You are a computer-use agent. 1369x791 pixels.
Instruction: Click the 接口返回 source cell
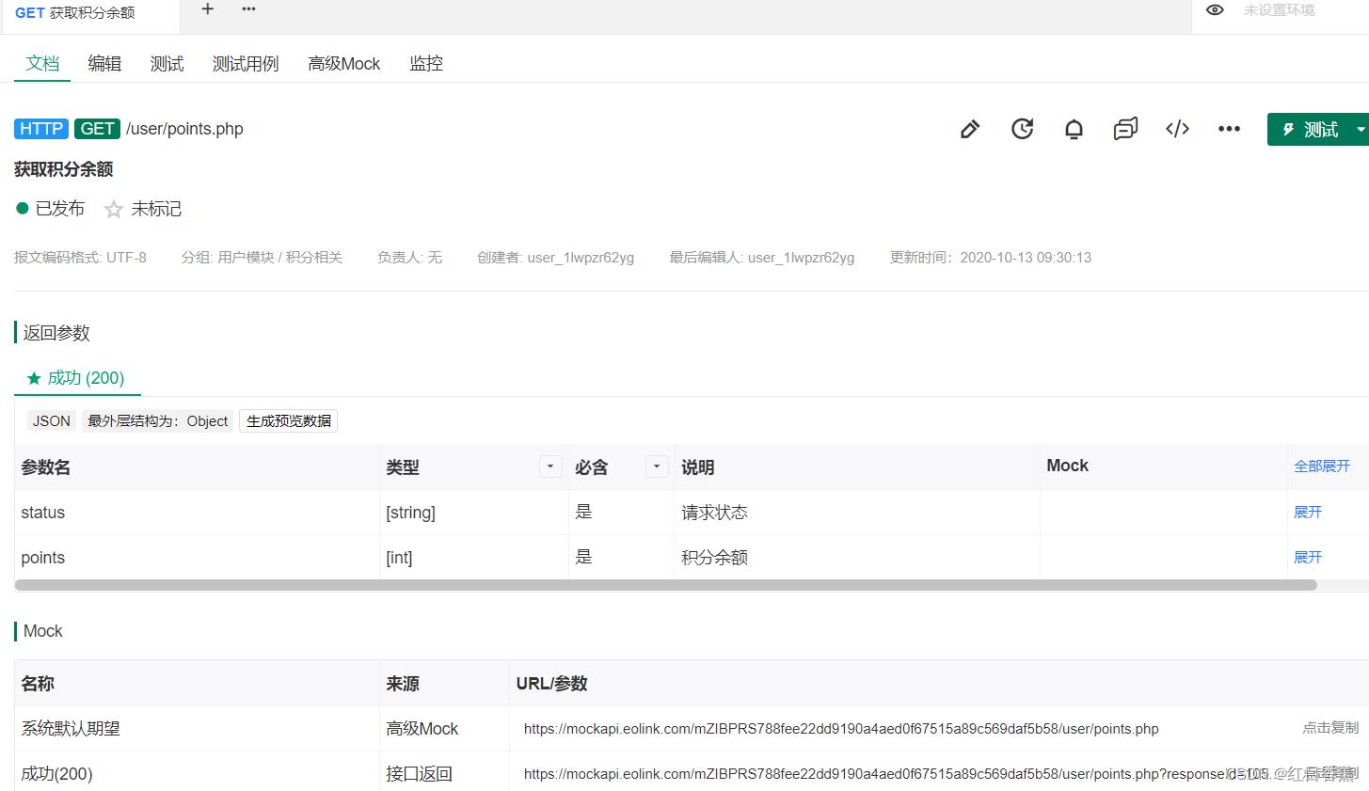[444, 774]
